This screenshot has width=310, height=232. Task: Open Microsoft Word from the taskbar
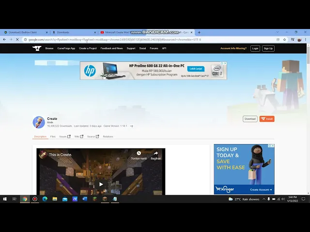tap(85, 199)
